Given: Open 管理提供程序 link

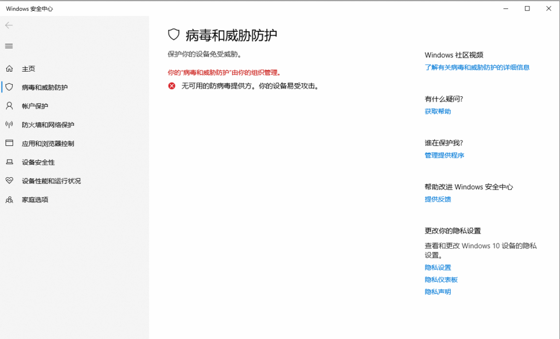Looking at the screenshot, I should (x=444, y=155).
